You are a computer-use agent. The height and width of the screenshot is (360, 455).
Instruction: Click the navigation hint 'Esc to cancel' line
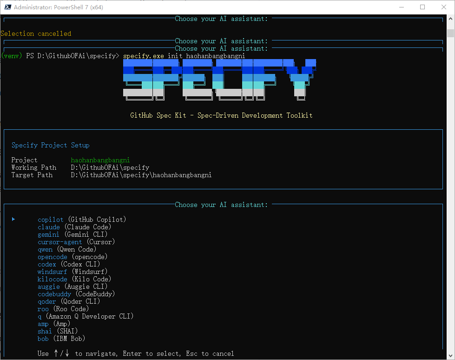coord(136,353)
